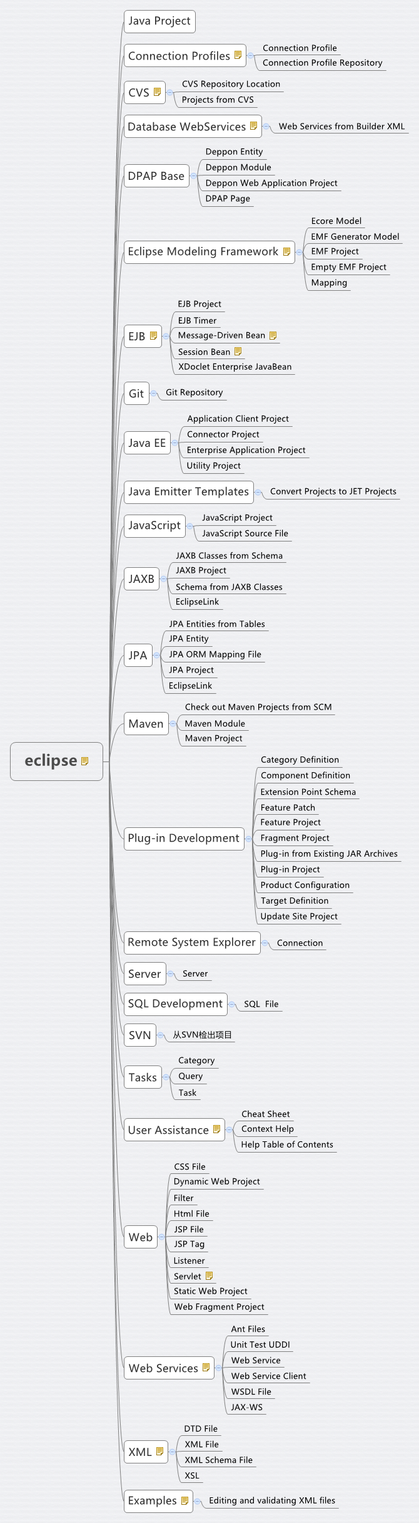Select the Remote System Explorer node
This screenshot has width=419, height=1523.
pos(191,942)
